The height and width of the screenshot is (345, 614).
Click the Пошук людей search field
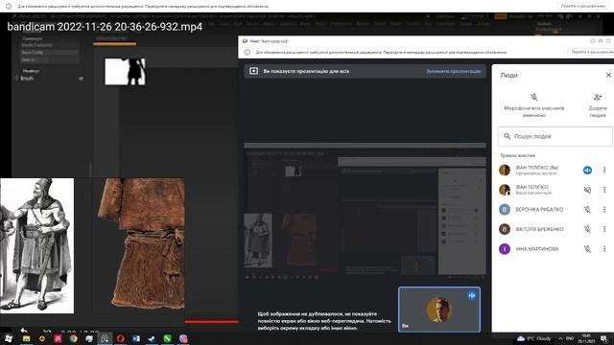[x=555, y=136]
